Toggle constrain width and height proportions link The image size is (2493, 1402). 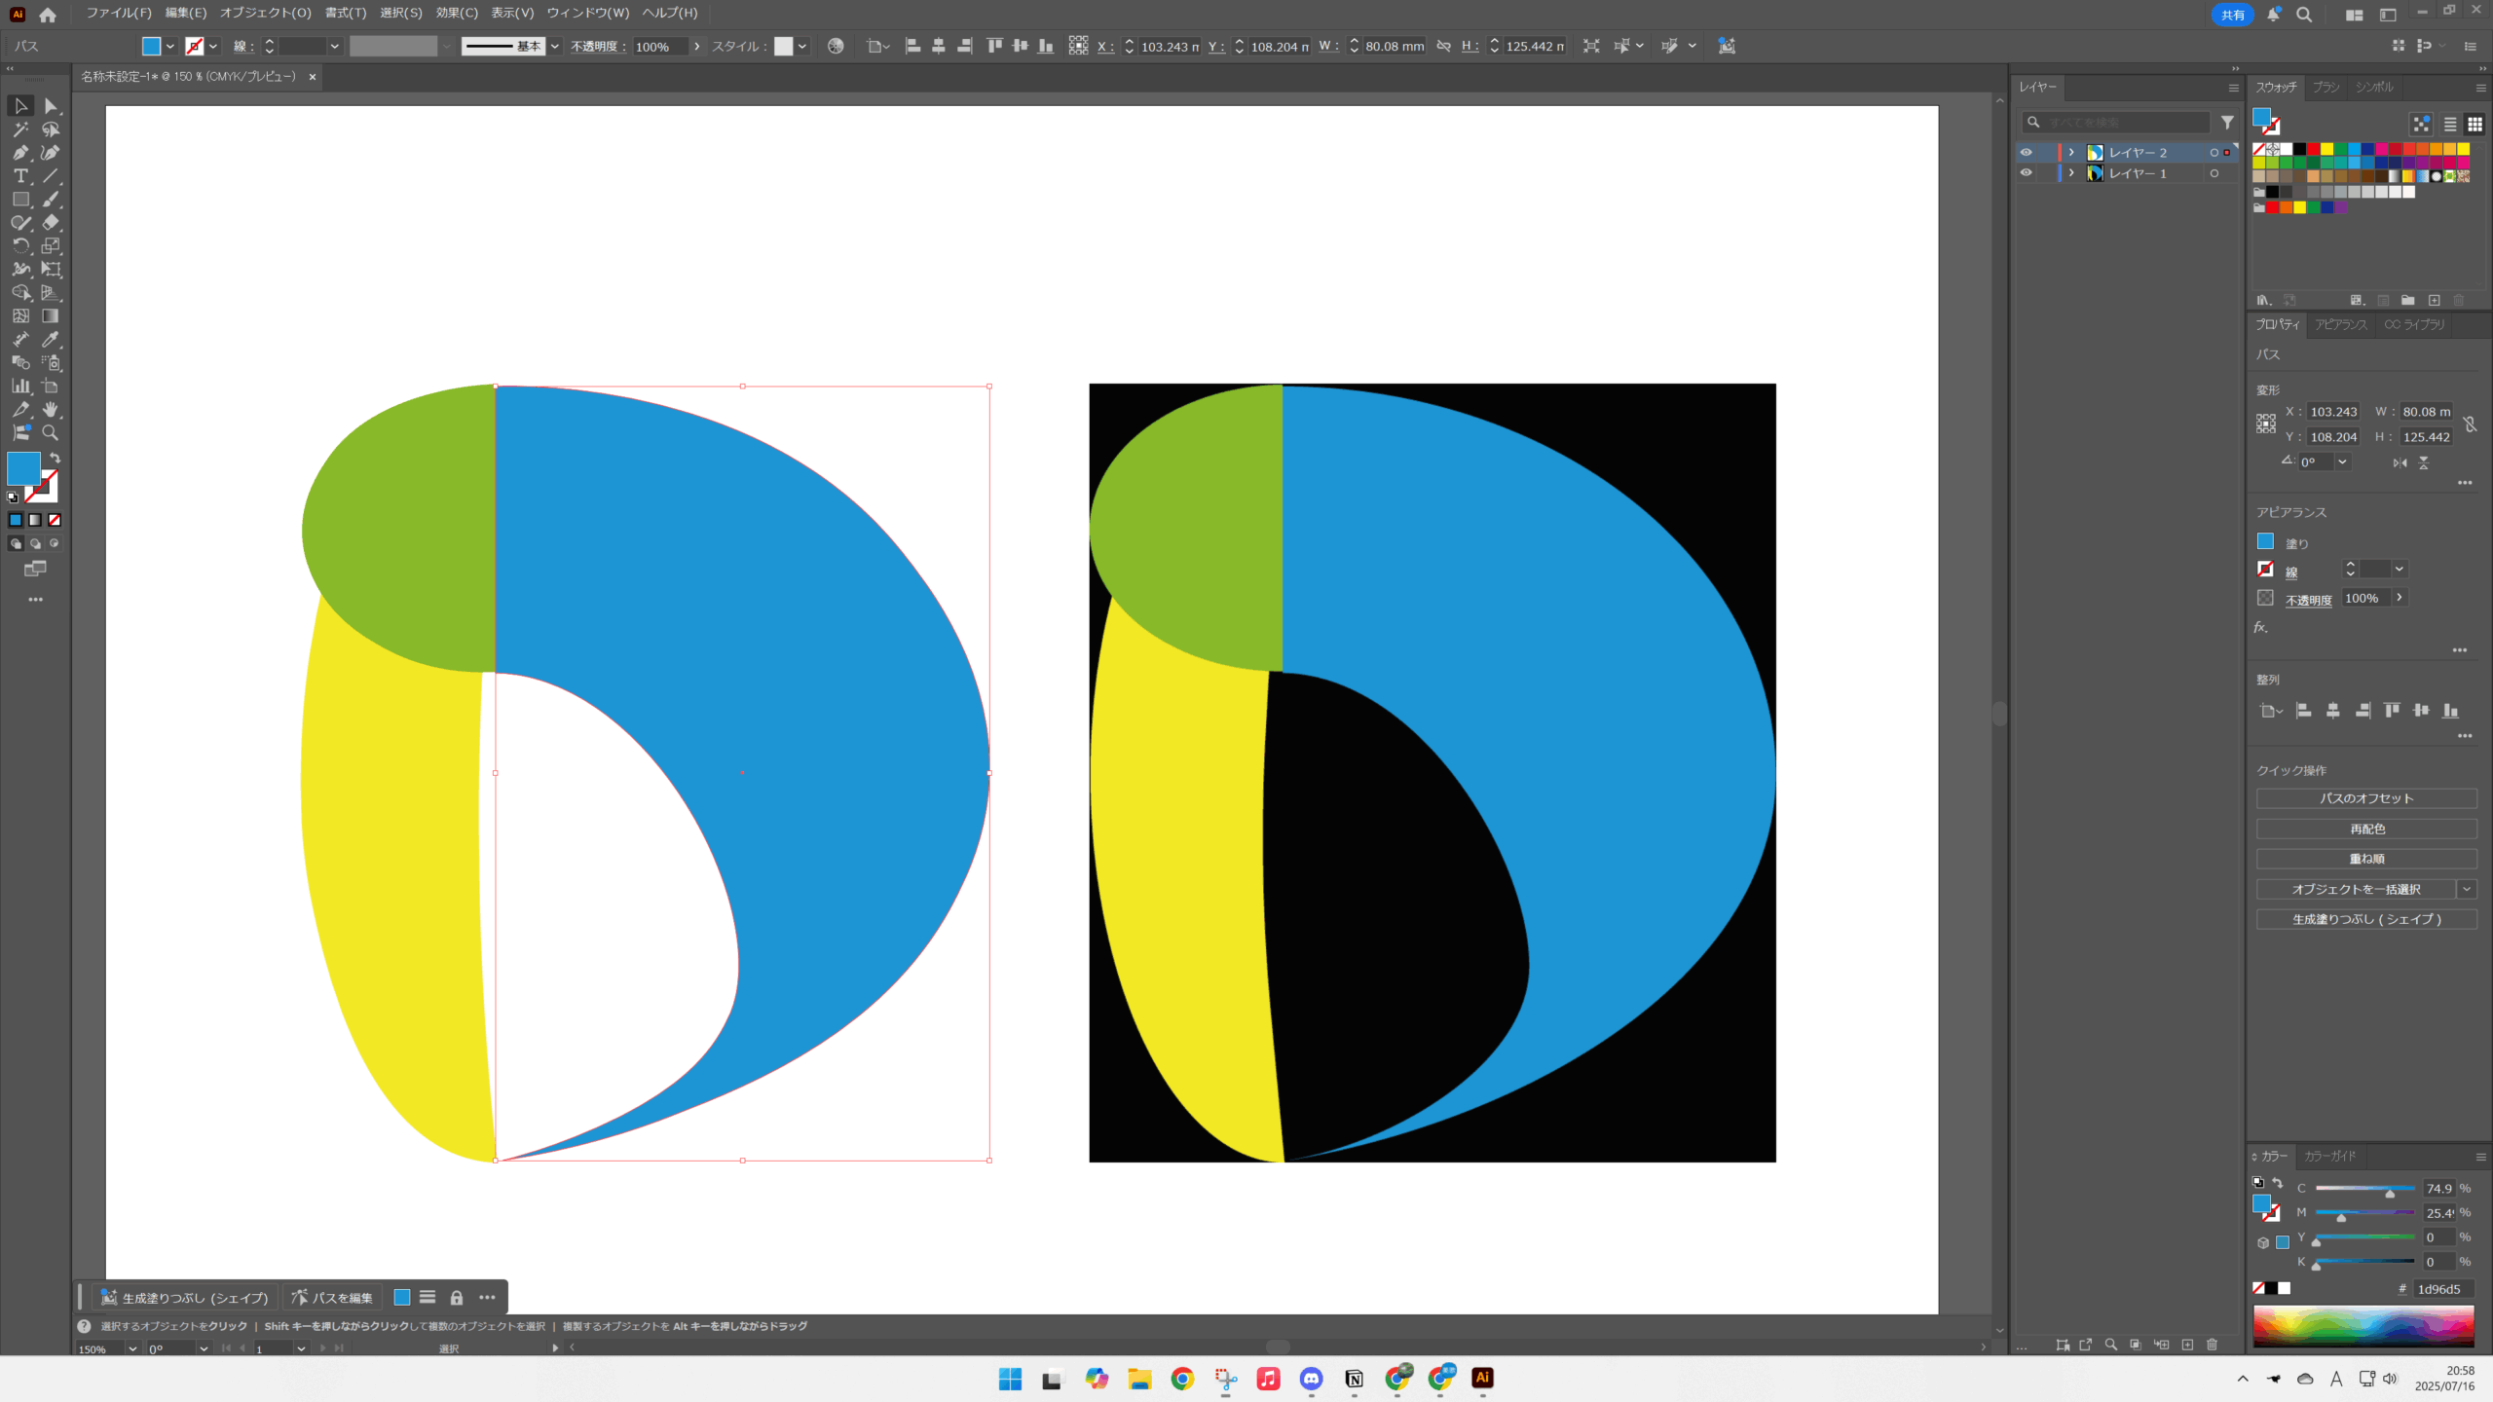[x=1444, y=46]
